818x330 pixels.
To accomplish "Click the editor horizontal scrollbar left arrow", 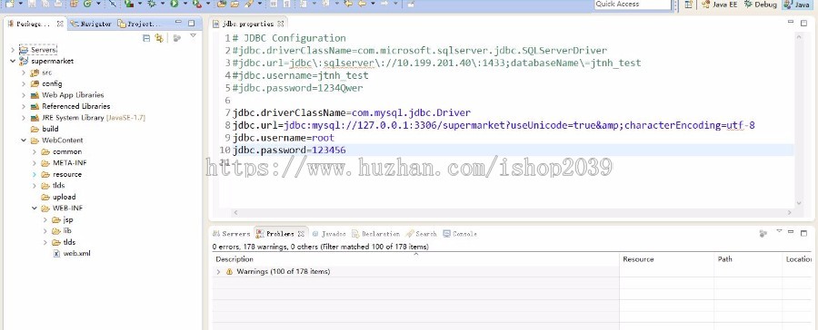I will 235,212.
